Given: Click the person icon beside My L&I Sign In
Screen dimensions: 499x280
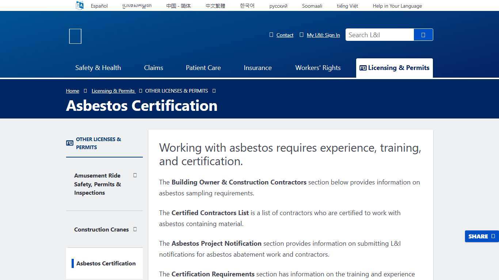Looking at the screenshot, I should [302, 35].
